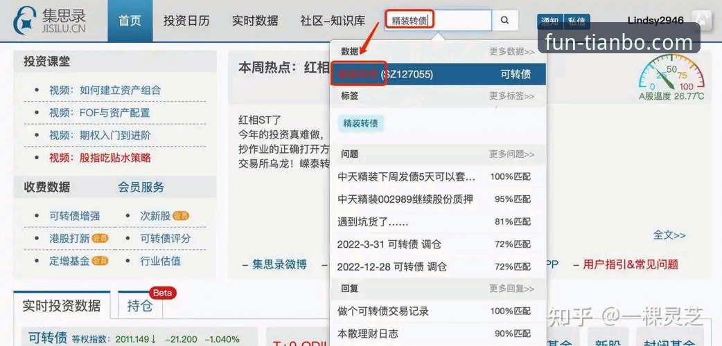The height and width of the screenshot is (346, 722).
Task: Open 定增基金 link
Action: (x=69, y=261)
